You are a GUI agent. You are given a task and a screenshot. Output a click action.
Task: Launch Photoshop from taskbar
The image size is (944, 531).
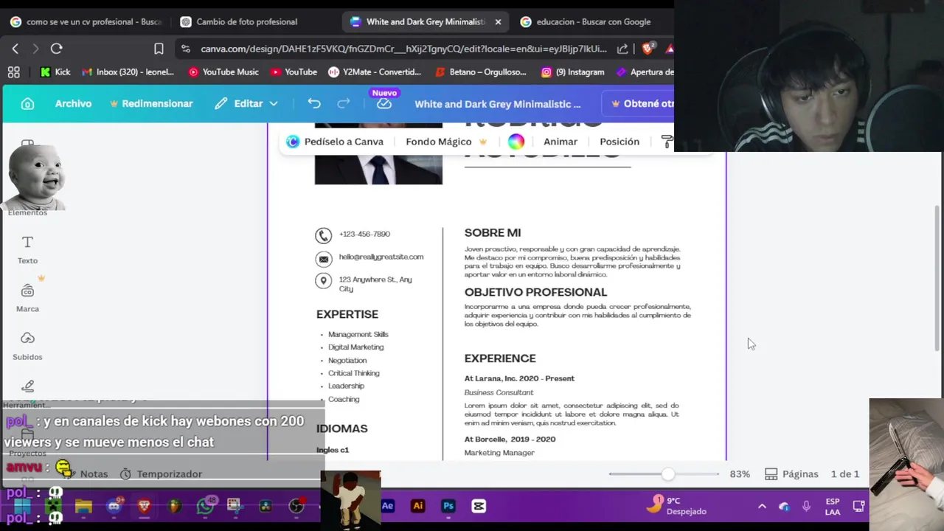pos(448,506)
